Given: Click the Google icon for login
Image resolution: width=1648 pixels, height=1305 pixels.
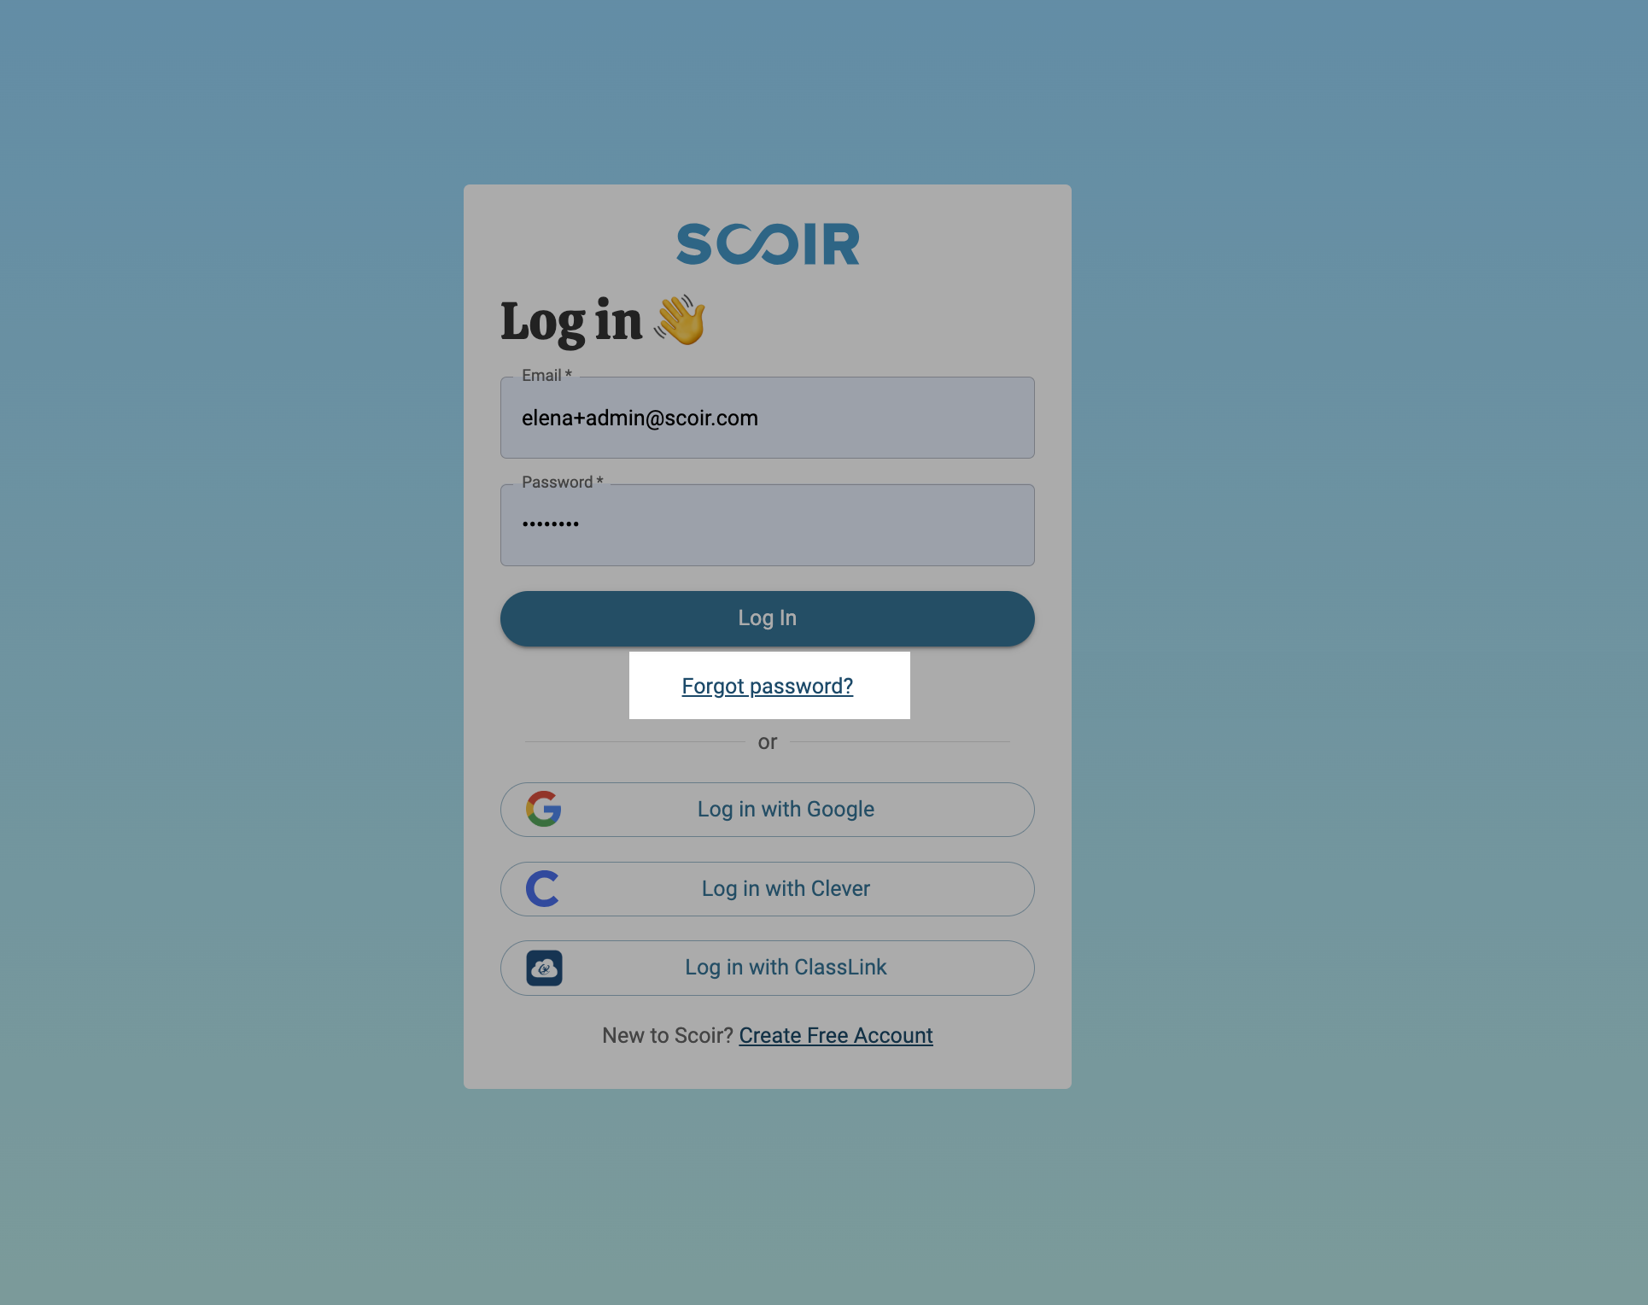Looking at the screenshot, I should [543, 809].
